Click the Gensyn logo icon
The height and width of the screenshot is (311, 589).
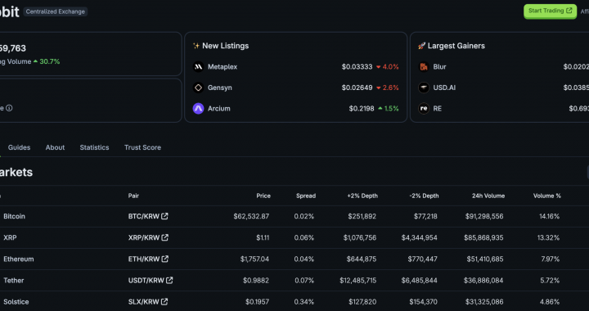point(198,88)
